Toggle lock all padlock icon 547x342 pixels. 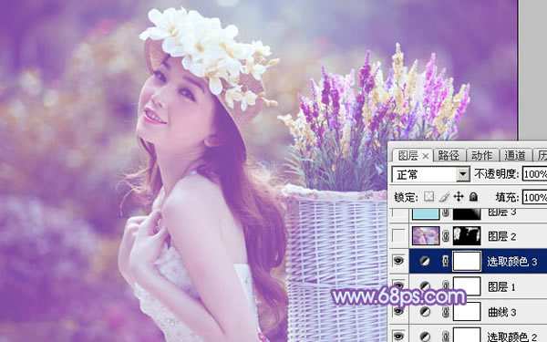click(x=473, y=197)
